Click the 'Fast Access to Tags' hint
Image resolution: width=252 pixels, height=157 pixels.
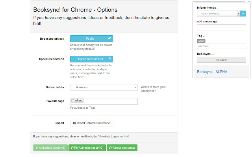83,108
